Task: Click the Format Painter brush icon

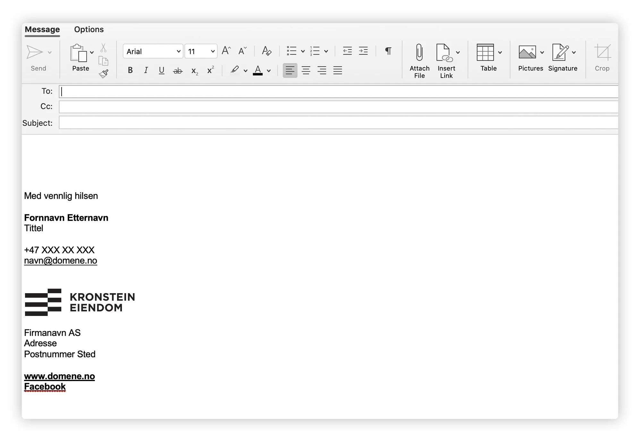Action: pyautogui.click(x=103, y=74)
